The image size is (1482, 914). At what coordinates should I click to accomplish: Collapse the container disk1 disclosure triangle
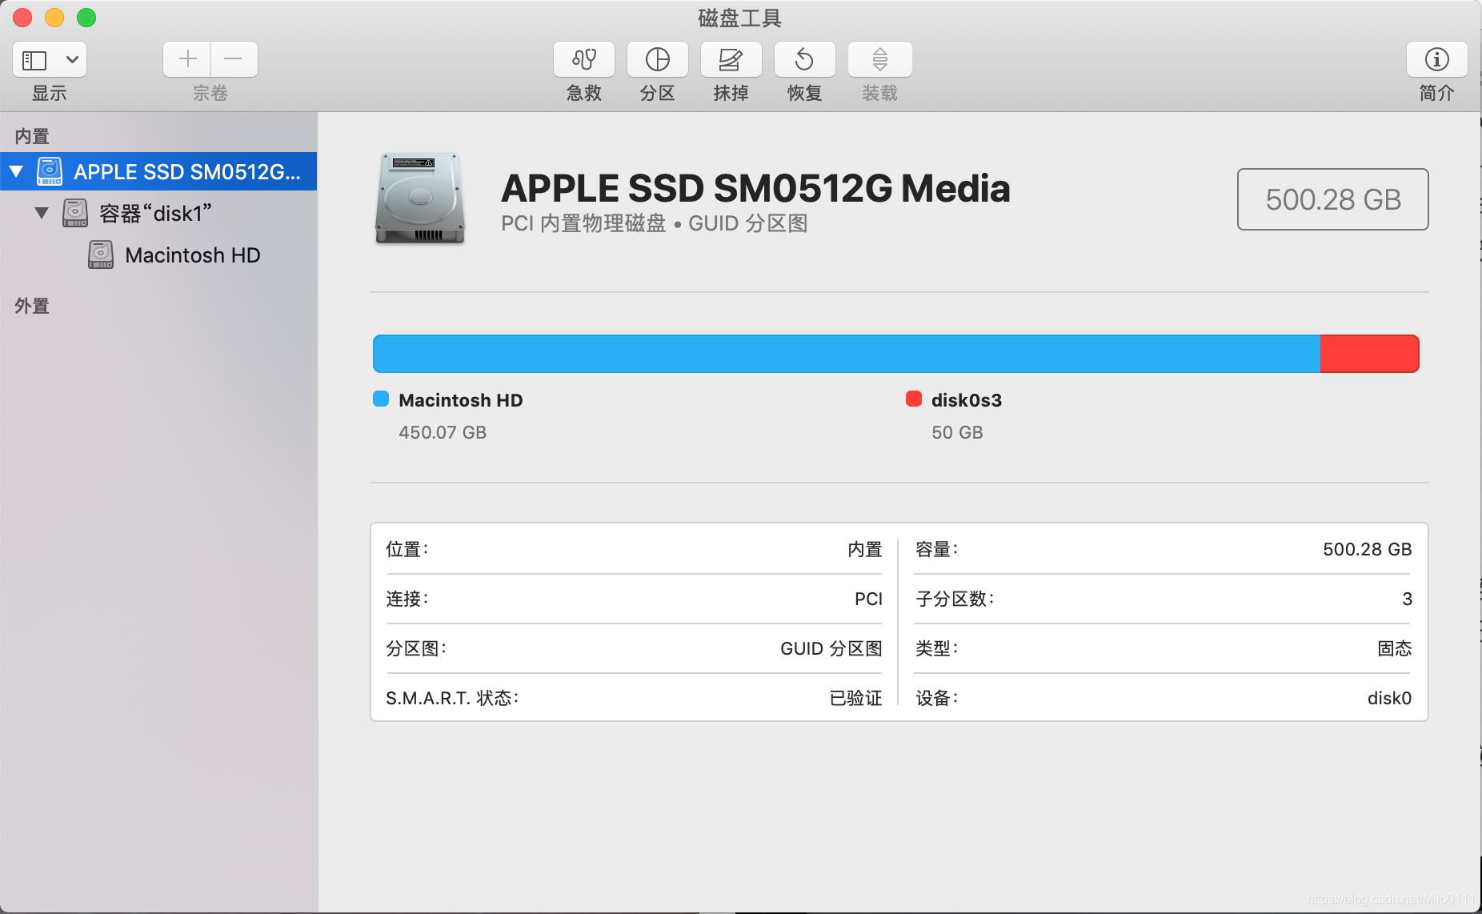42,213
